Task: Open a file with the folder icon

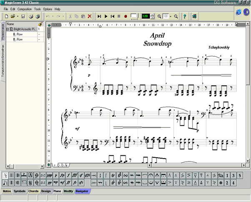Action: [13, 16]
